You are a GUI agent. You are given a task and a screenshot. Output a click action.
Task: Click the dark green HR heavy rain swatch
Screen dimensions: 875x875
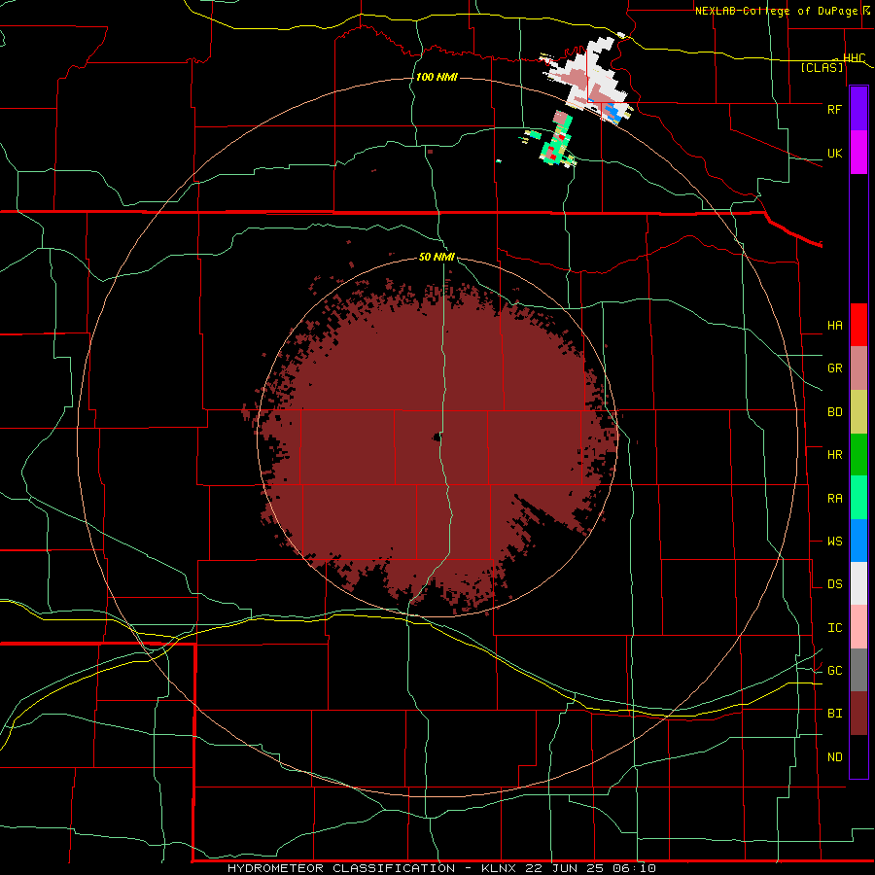pos(858,455)
